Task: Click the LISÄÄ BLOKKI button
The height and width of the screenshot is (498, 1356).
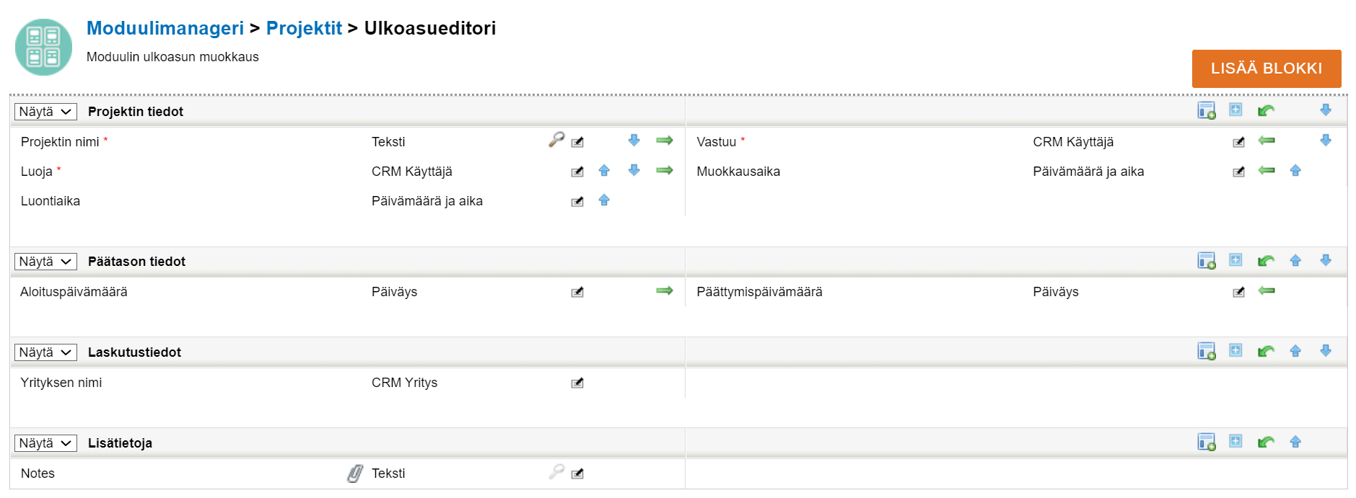Action: click(1266, 68)
